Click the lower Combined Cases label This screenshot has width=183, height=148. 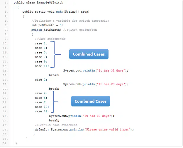click(91, 101)
